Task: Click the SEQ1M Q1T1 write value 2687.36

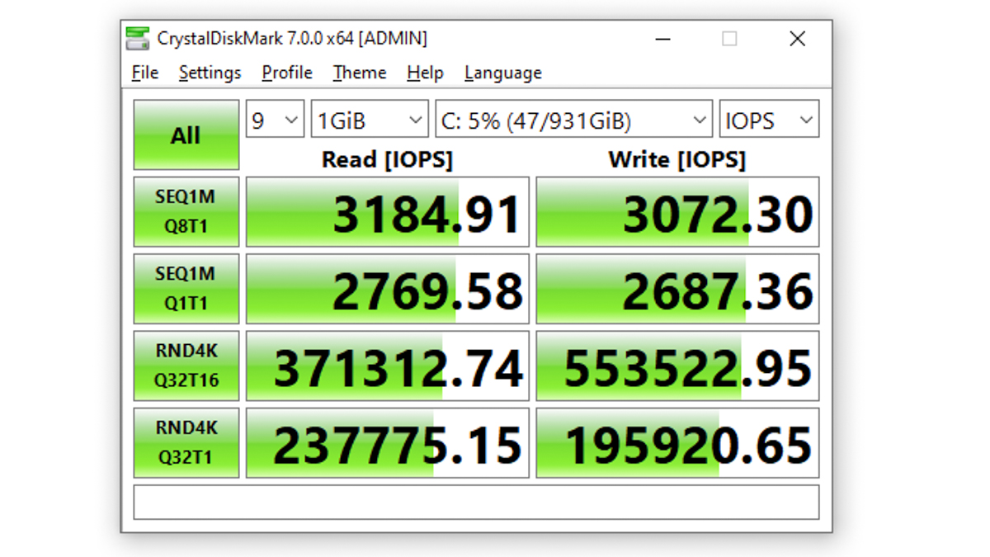Action: pos(677,288)
